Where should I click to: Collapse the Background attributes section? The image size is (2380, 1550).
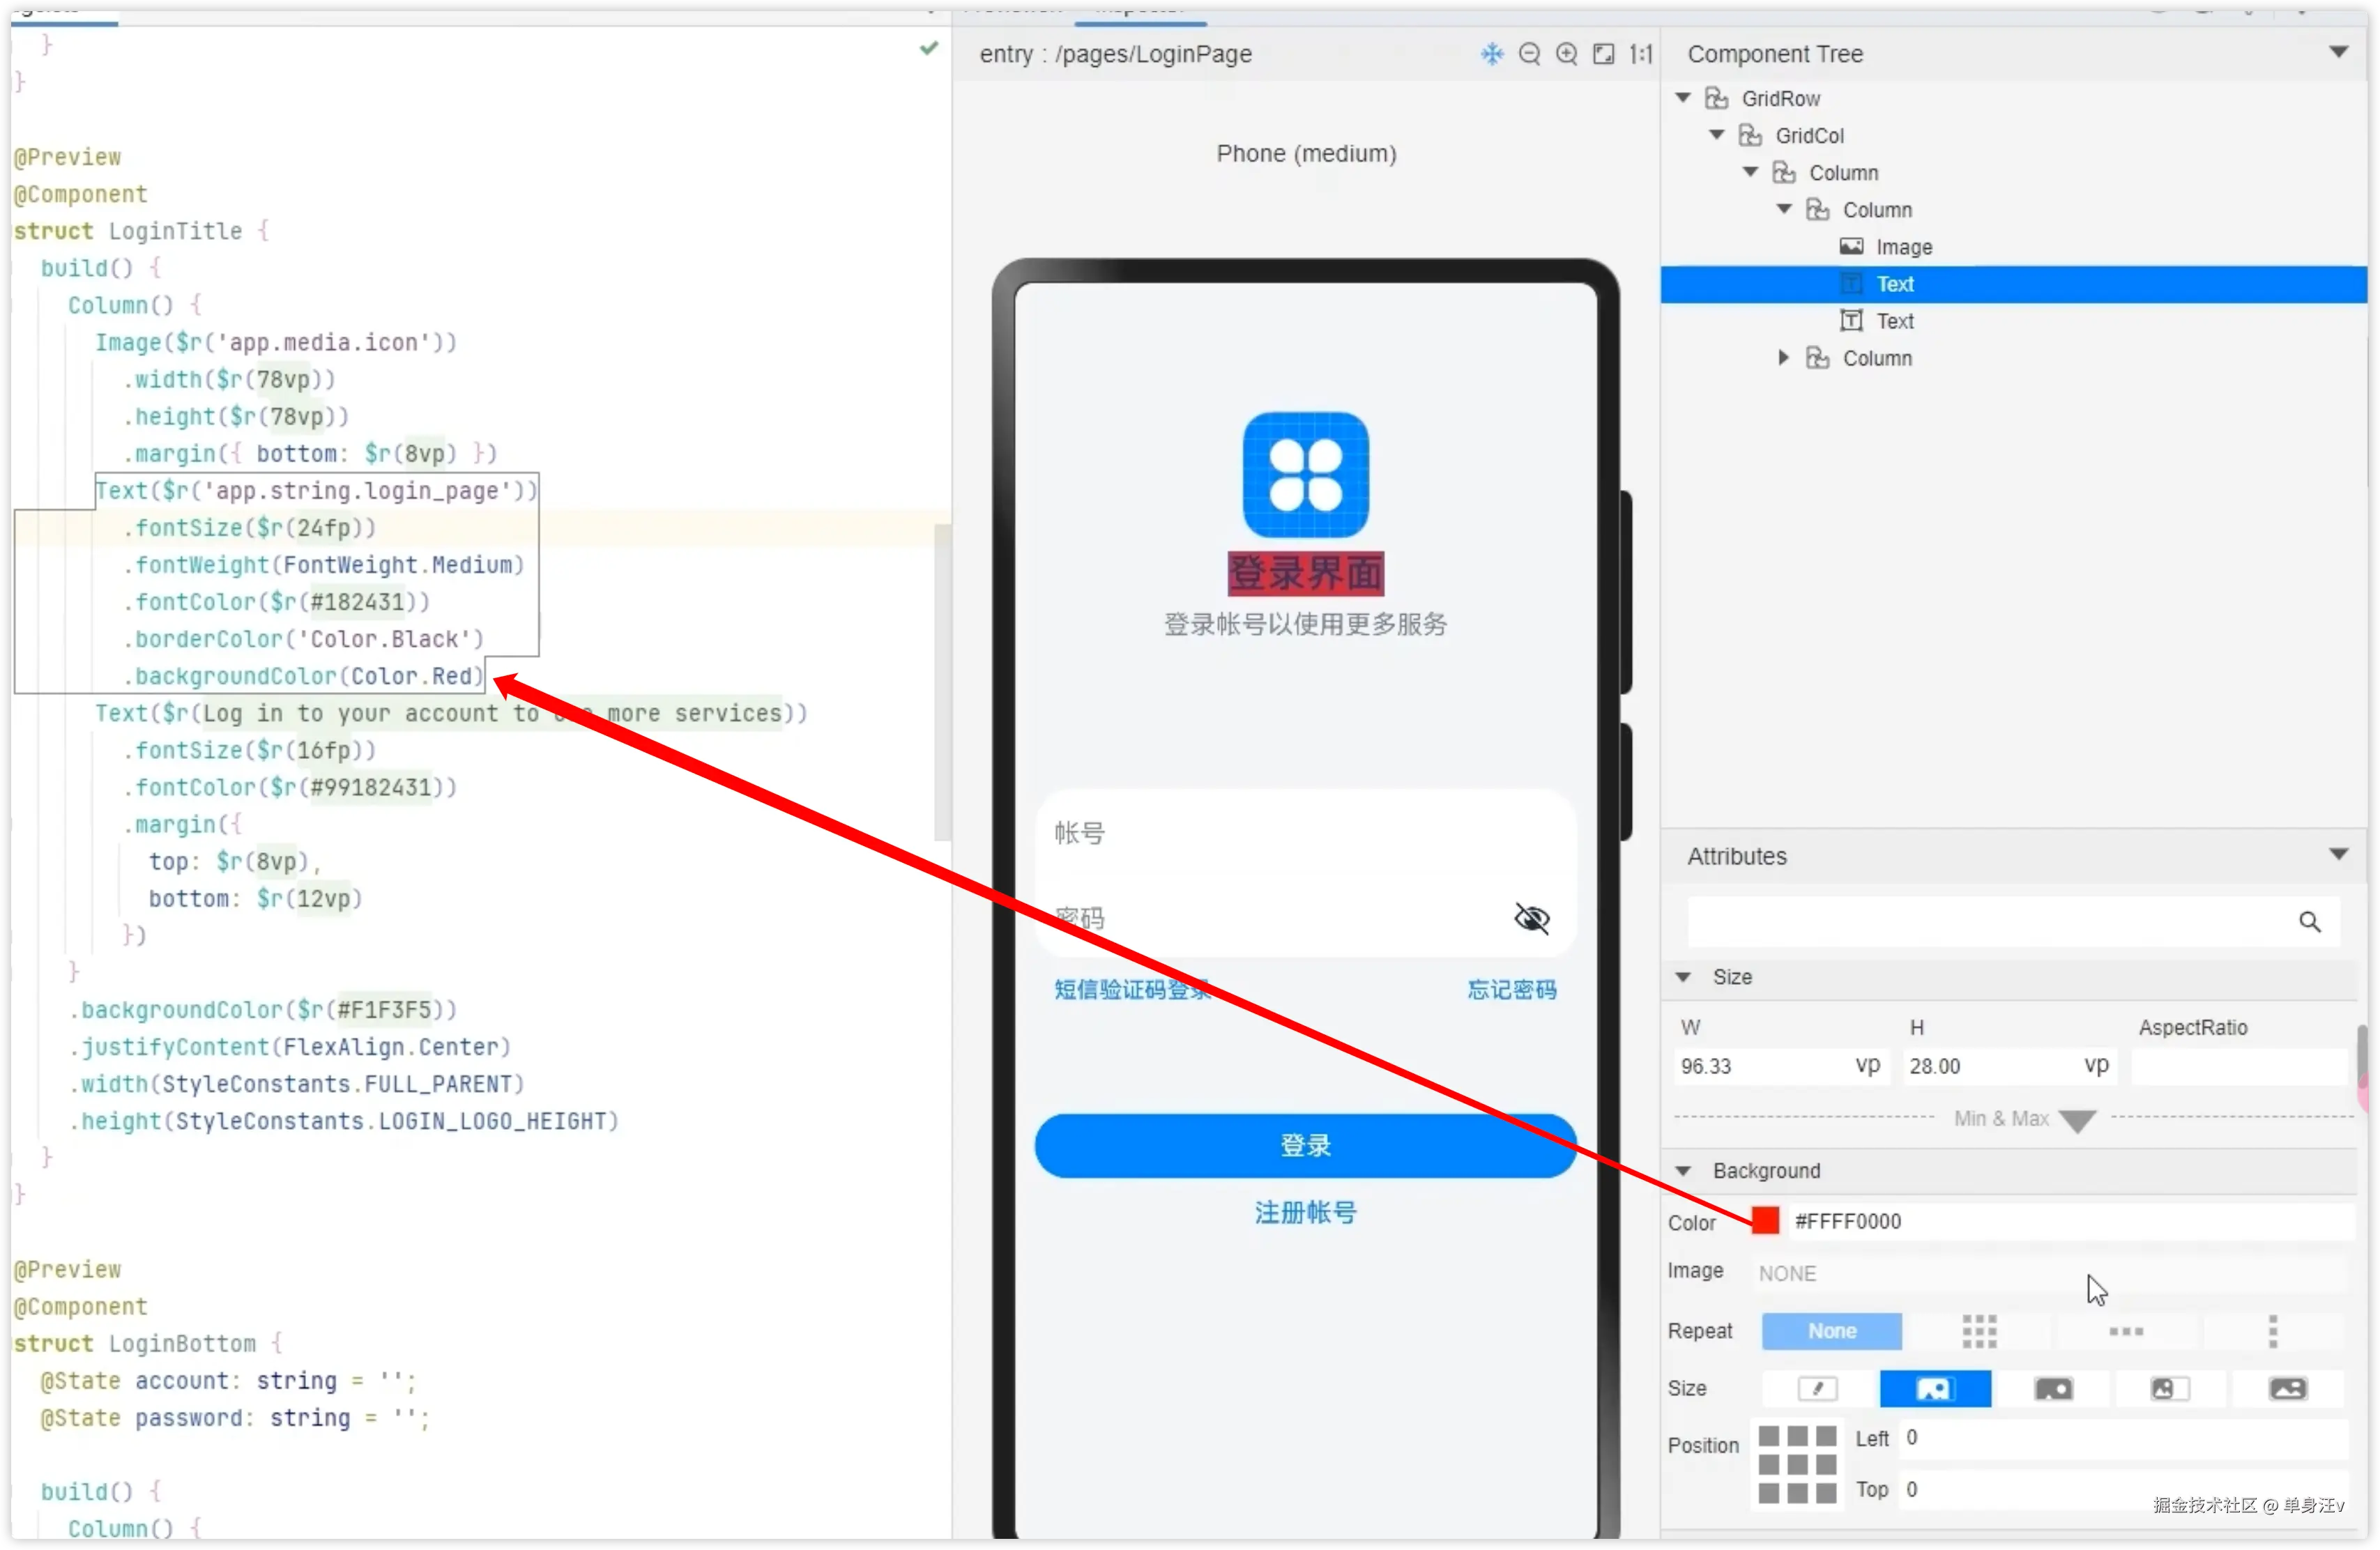[1683, 1170]
